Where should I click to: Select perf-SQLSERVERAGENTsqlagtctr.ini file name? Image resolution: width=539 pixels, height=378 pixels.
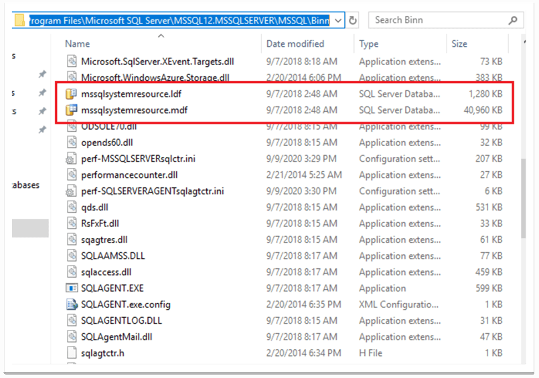tap(152, 191)
